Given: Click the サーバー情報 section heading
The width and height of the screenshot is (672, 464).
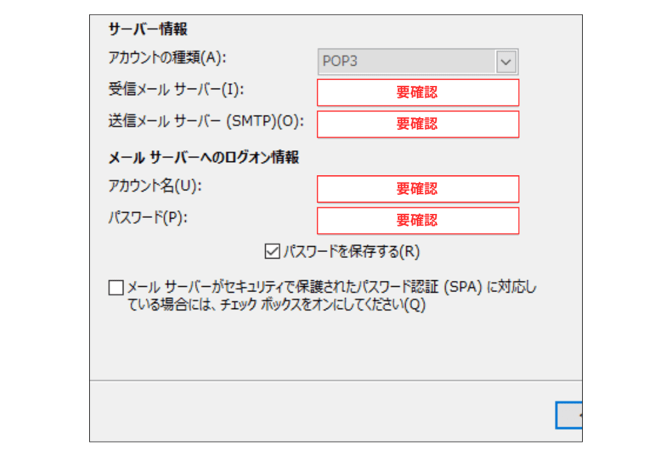Looking at the screenshot, I should point(148,29).
